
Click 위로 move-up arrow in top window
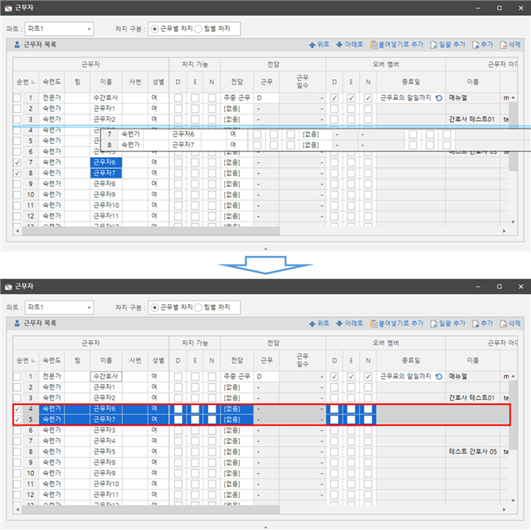[312, 45]
